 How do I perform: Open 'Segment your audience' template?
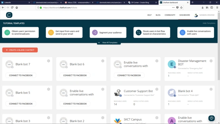coord(108,33)
